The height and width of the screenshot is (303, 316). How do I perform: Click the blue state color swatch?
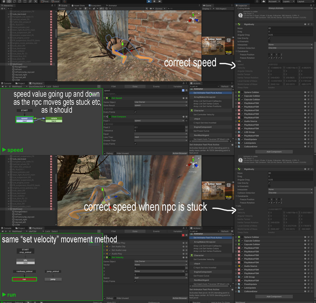(183, 91)
